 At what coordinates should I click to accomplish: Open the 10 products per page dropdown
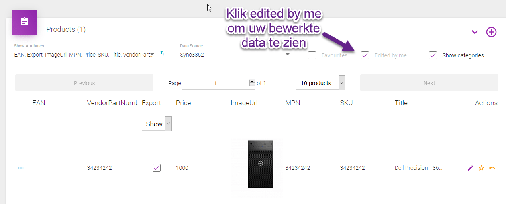[x=321, y=83]
